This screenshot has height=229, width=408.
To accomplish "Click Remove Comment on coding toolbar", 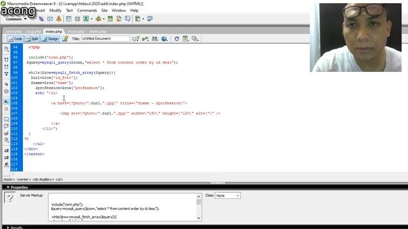I will coord(6,126).
